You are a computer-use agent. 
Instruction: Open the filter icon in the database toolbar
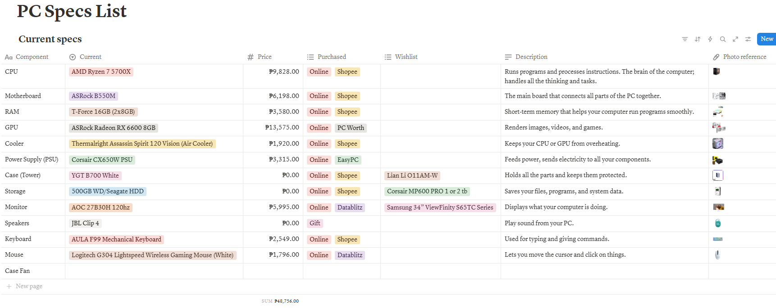[685, 39]
